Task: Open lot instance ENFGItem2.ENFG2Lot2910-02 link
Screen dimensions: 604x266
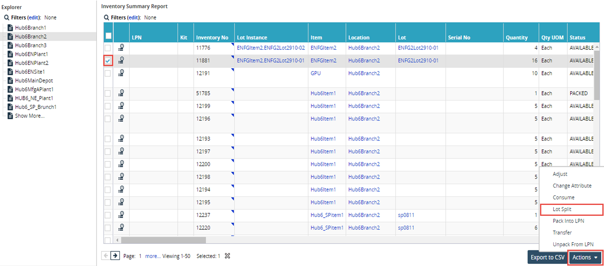Action: [271, 48]
